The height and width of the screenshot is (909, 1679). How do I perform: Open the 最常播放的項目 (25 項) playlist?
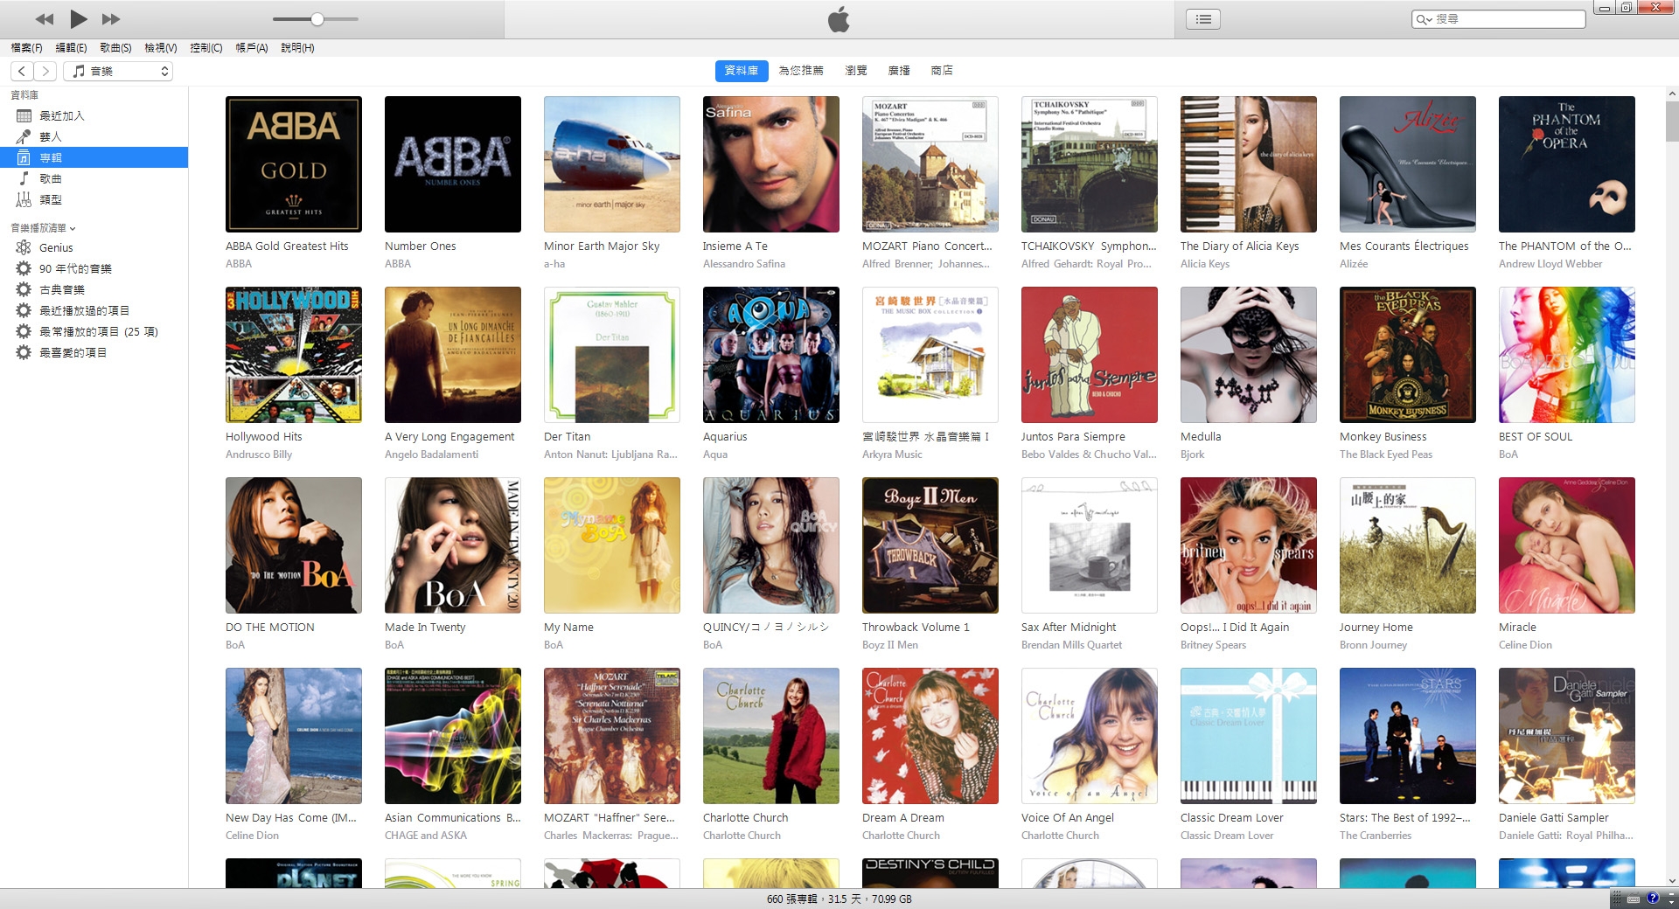(x=94, y=331)
